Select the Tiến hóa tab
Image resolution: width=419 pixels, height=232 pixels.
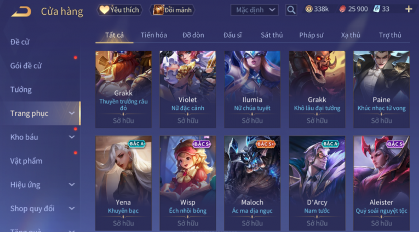(x=154, y=35)
